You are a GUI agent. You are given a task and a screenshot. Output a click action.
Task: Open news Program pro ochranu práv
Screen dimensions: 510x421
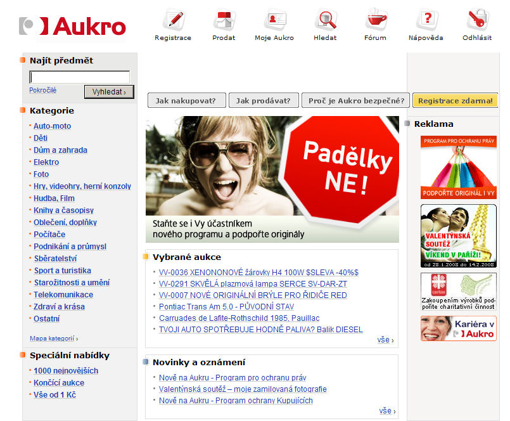click(x=233, y=378)
